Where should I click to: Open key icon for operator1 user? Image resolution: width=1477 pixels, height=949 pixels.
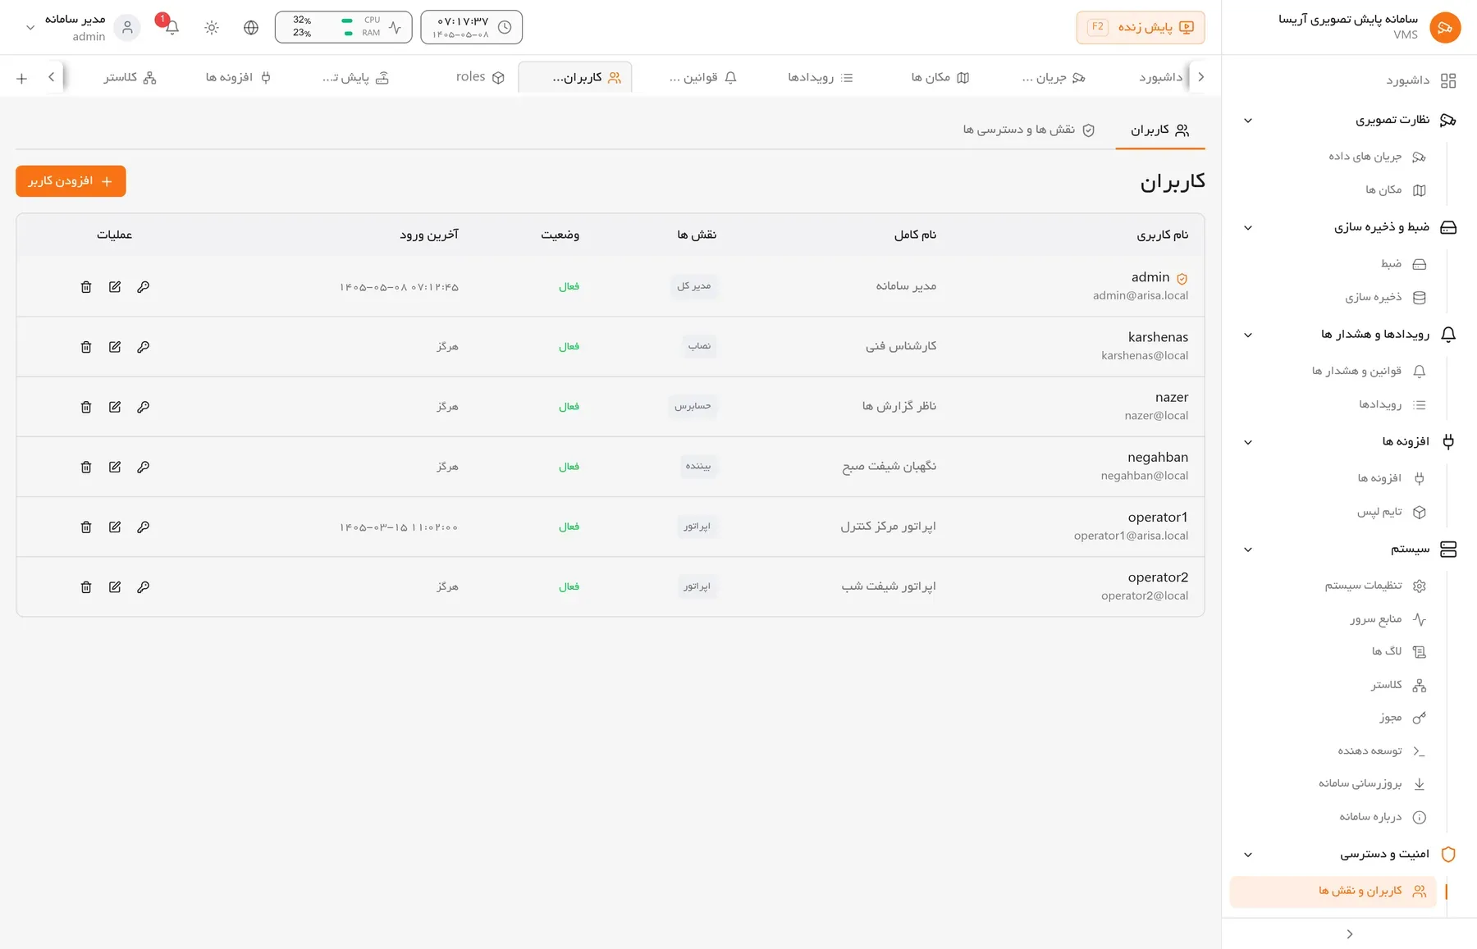click(x=144, y=527)
